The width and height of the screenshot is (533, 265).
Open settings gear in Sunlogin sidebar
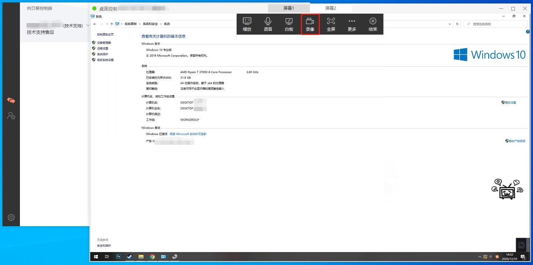11,217
